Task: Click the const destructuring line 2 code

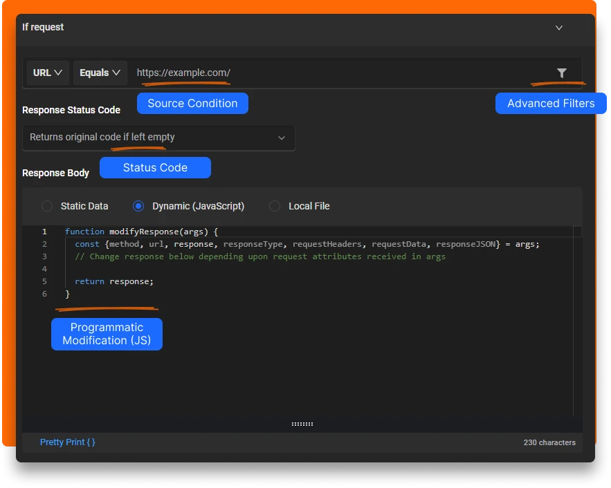Action: [x=307, y=244]
